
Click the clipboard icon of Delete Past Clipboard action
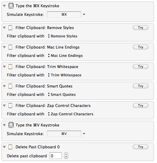pos(11,147)
